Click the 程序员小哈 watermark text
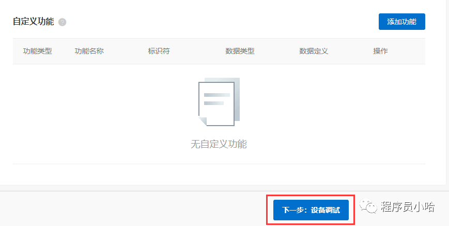Screen dimensions: 449x226 [407, 207]
